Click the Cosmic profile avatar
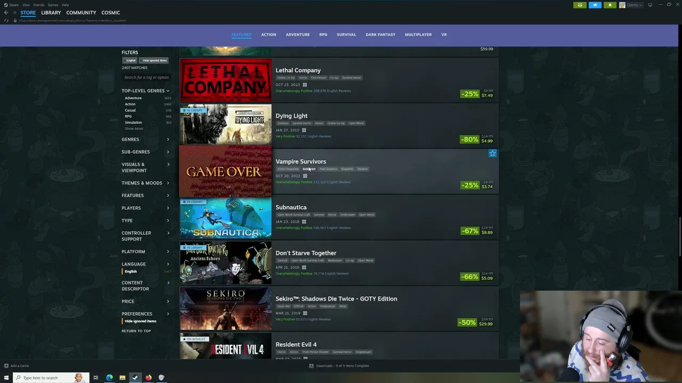The width and height of the screenshot is (682, 383). coord(622,5)
